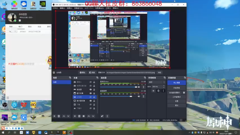
Task: Mute the Mic/Aux speaker icon
Action: pyautogui.click(x=139, y=87)
